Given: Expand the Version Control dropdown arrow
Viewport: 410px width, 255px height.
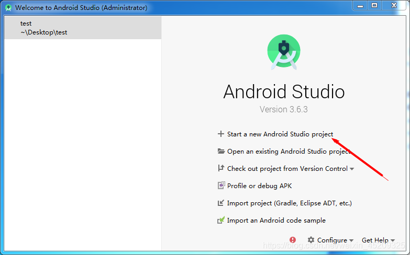Looking at the screenshot, I should tap(352, 169).
